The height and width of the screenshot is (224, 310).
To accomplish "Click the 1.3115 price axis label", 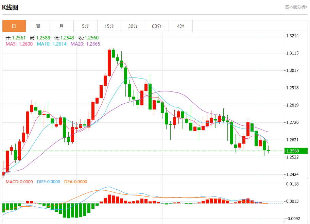I will pos(292,53).
